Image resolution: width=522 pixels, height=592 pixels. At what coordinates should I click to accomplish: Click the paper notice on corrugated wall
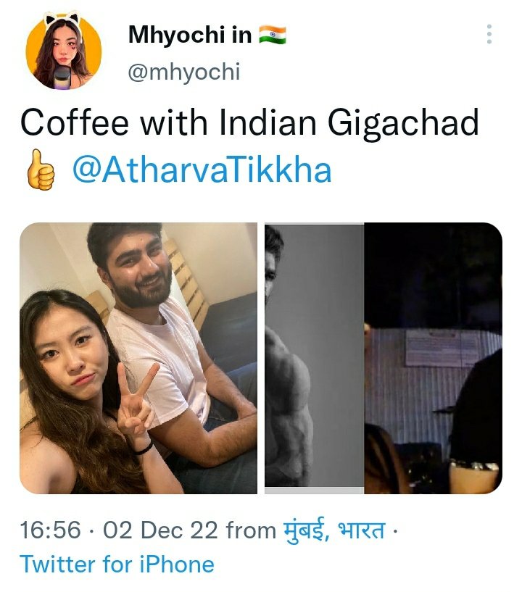click(440, 348)
